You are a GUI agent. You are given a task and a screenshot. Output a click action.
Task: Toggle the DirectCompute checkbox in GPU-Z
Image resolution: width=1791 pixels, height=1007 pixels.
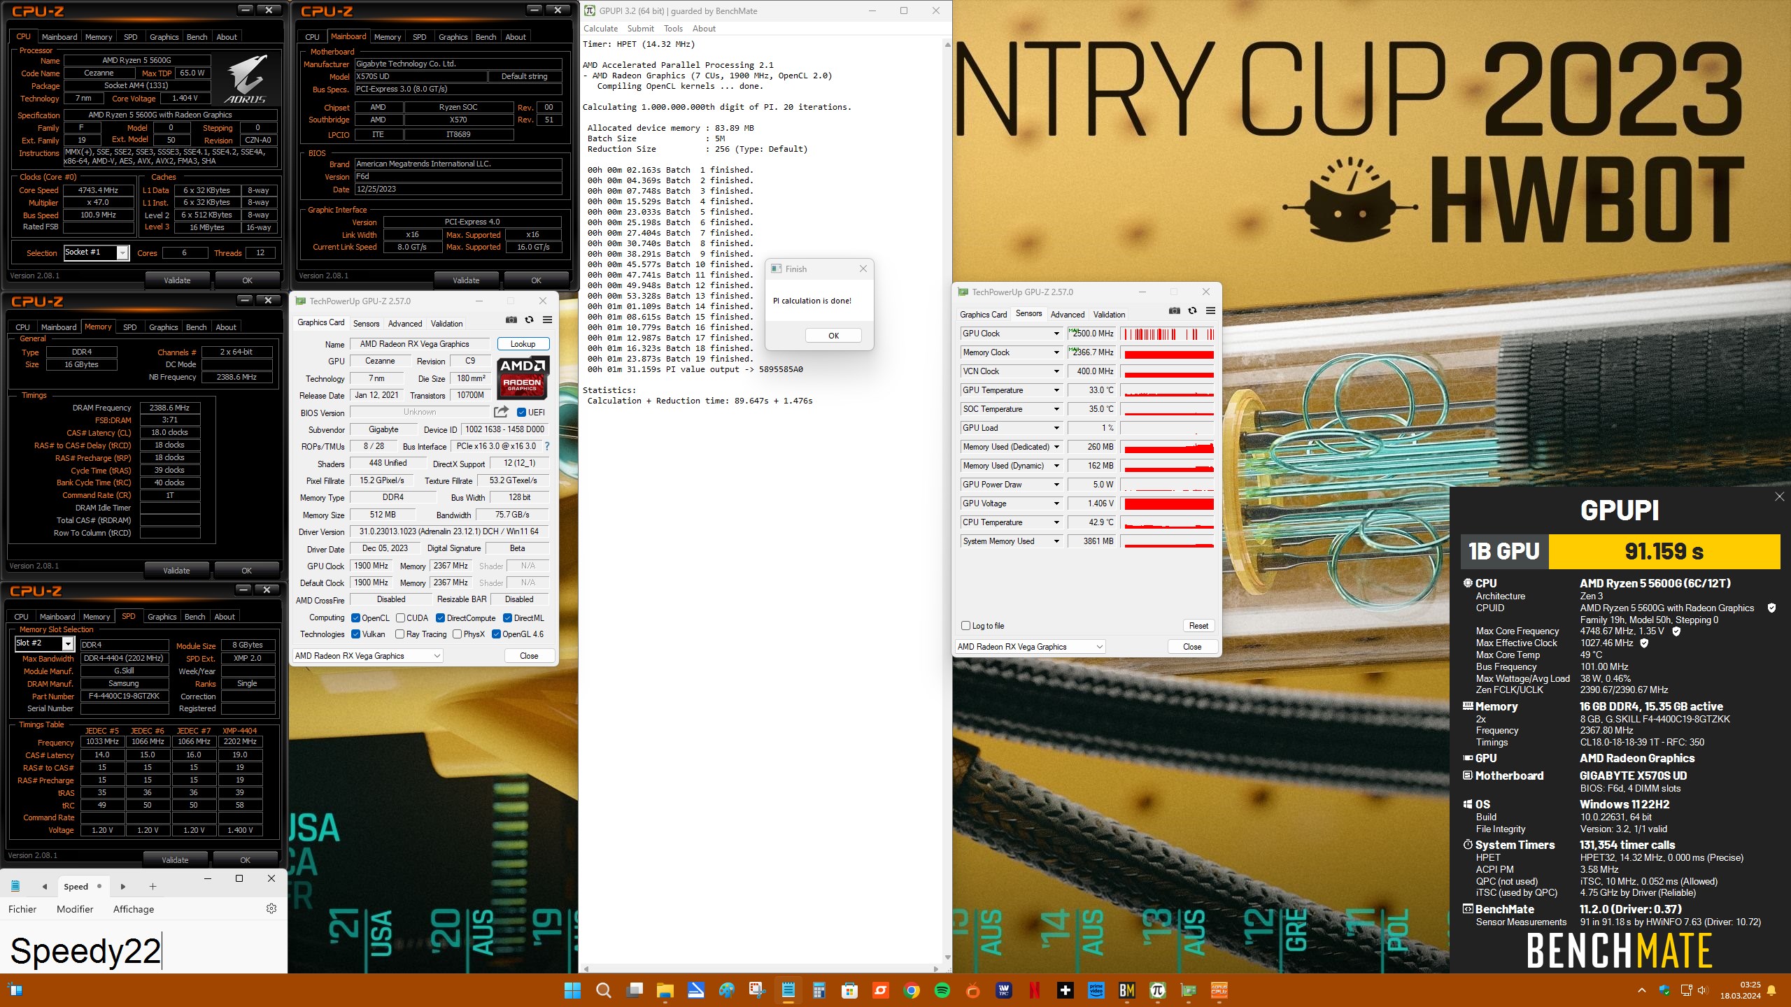[x=440, y=618]
